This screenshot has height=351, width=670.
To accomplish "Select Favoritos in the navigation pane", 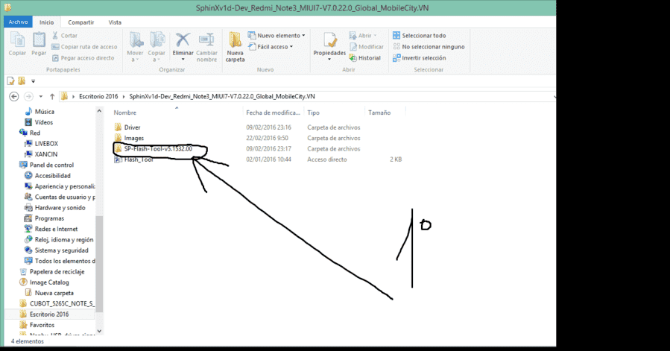I will click(37, 325).
